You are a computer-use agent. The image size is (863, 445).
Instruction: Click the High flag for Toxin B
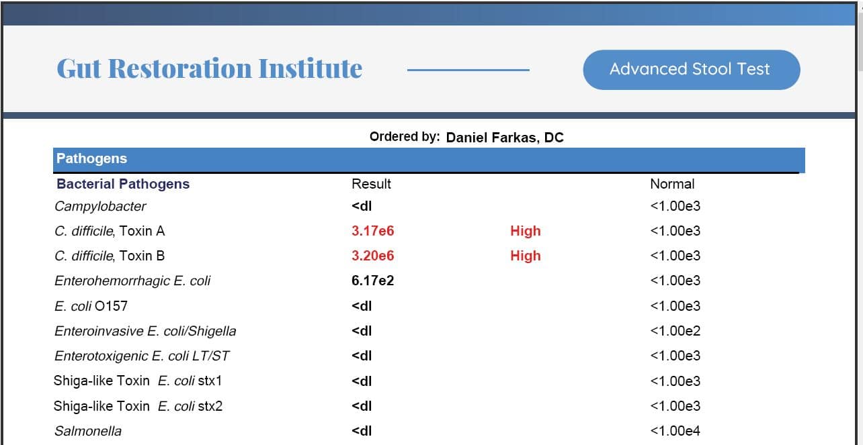pos(526,256)
